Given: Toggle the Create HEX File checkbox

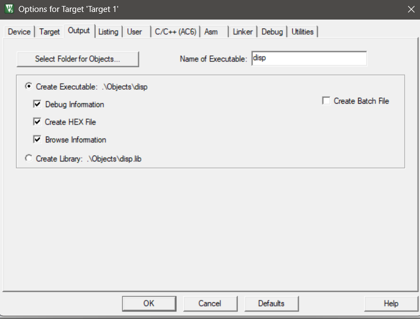Looking at the screenshot, I should pyautogui.click(x=38, y=122).
